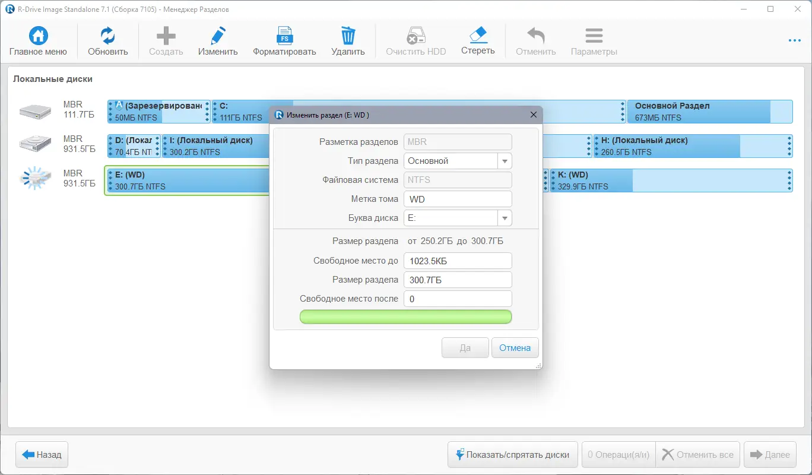This screenshot has height=475, width=812.
Task: Click Показать/спрятать диски button
Action: click(x=512, y=455)
